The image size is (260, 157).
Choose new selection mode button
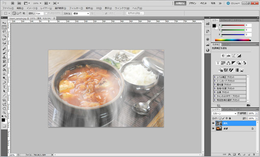point(14,13)
